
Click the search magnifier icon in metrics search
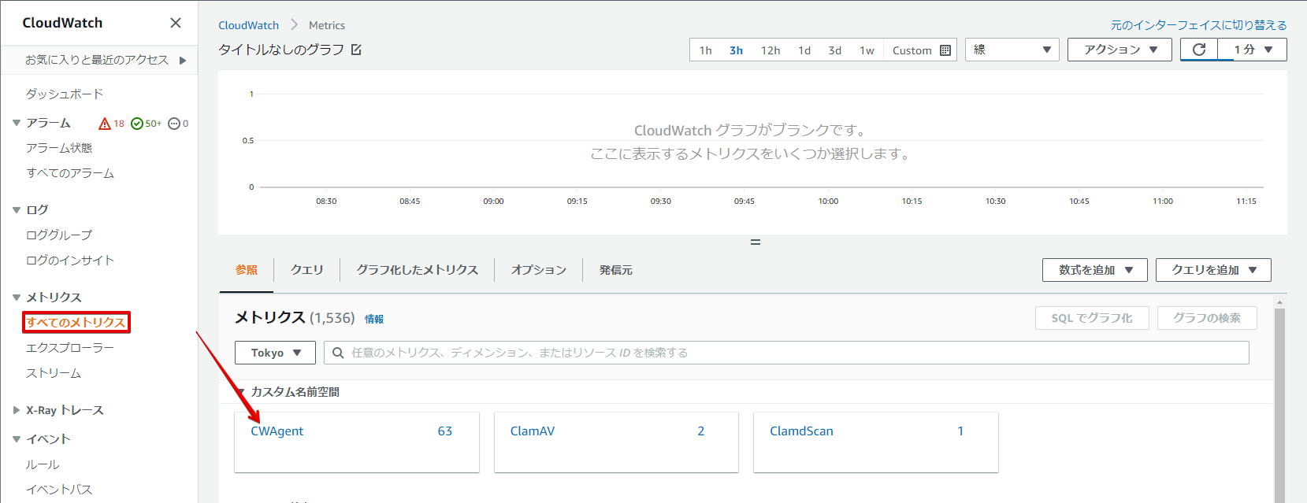click(x=338, y=353)
